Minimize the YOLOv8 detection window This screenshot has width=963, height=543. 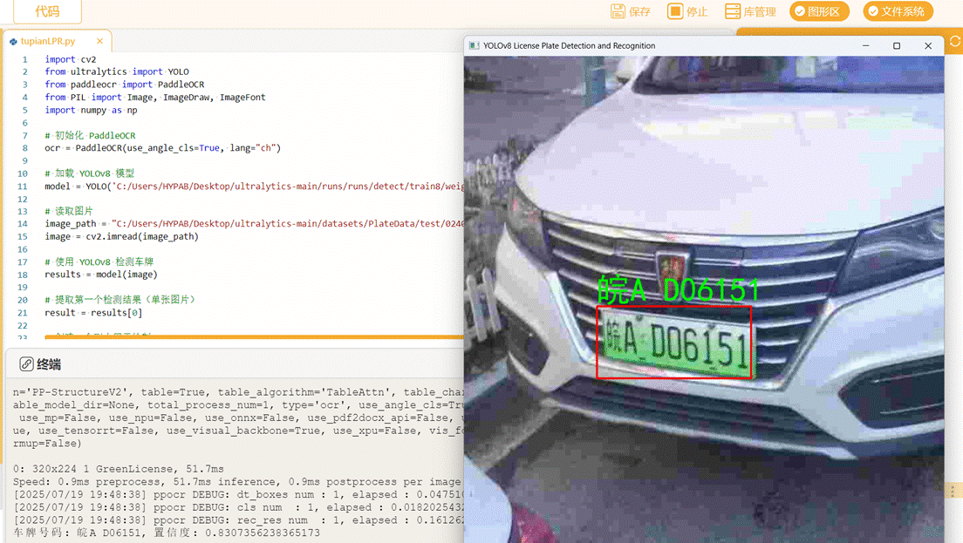click(866, 46)
